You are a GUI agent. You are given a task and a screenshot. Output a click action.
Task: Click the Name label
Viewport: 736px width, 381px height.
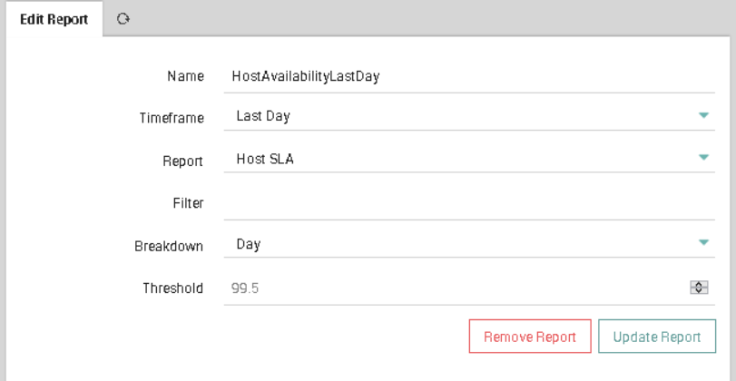pyautogui.click(x=185, y=76)
